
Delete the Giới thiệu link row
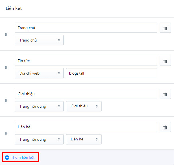tap(165, 94)
